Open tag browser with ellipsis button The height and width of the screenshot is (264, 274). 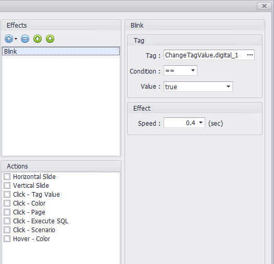click(250, 55)
